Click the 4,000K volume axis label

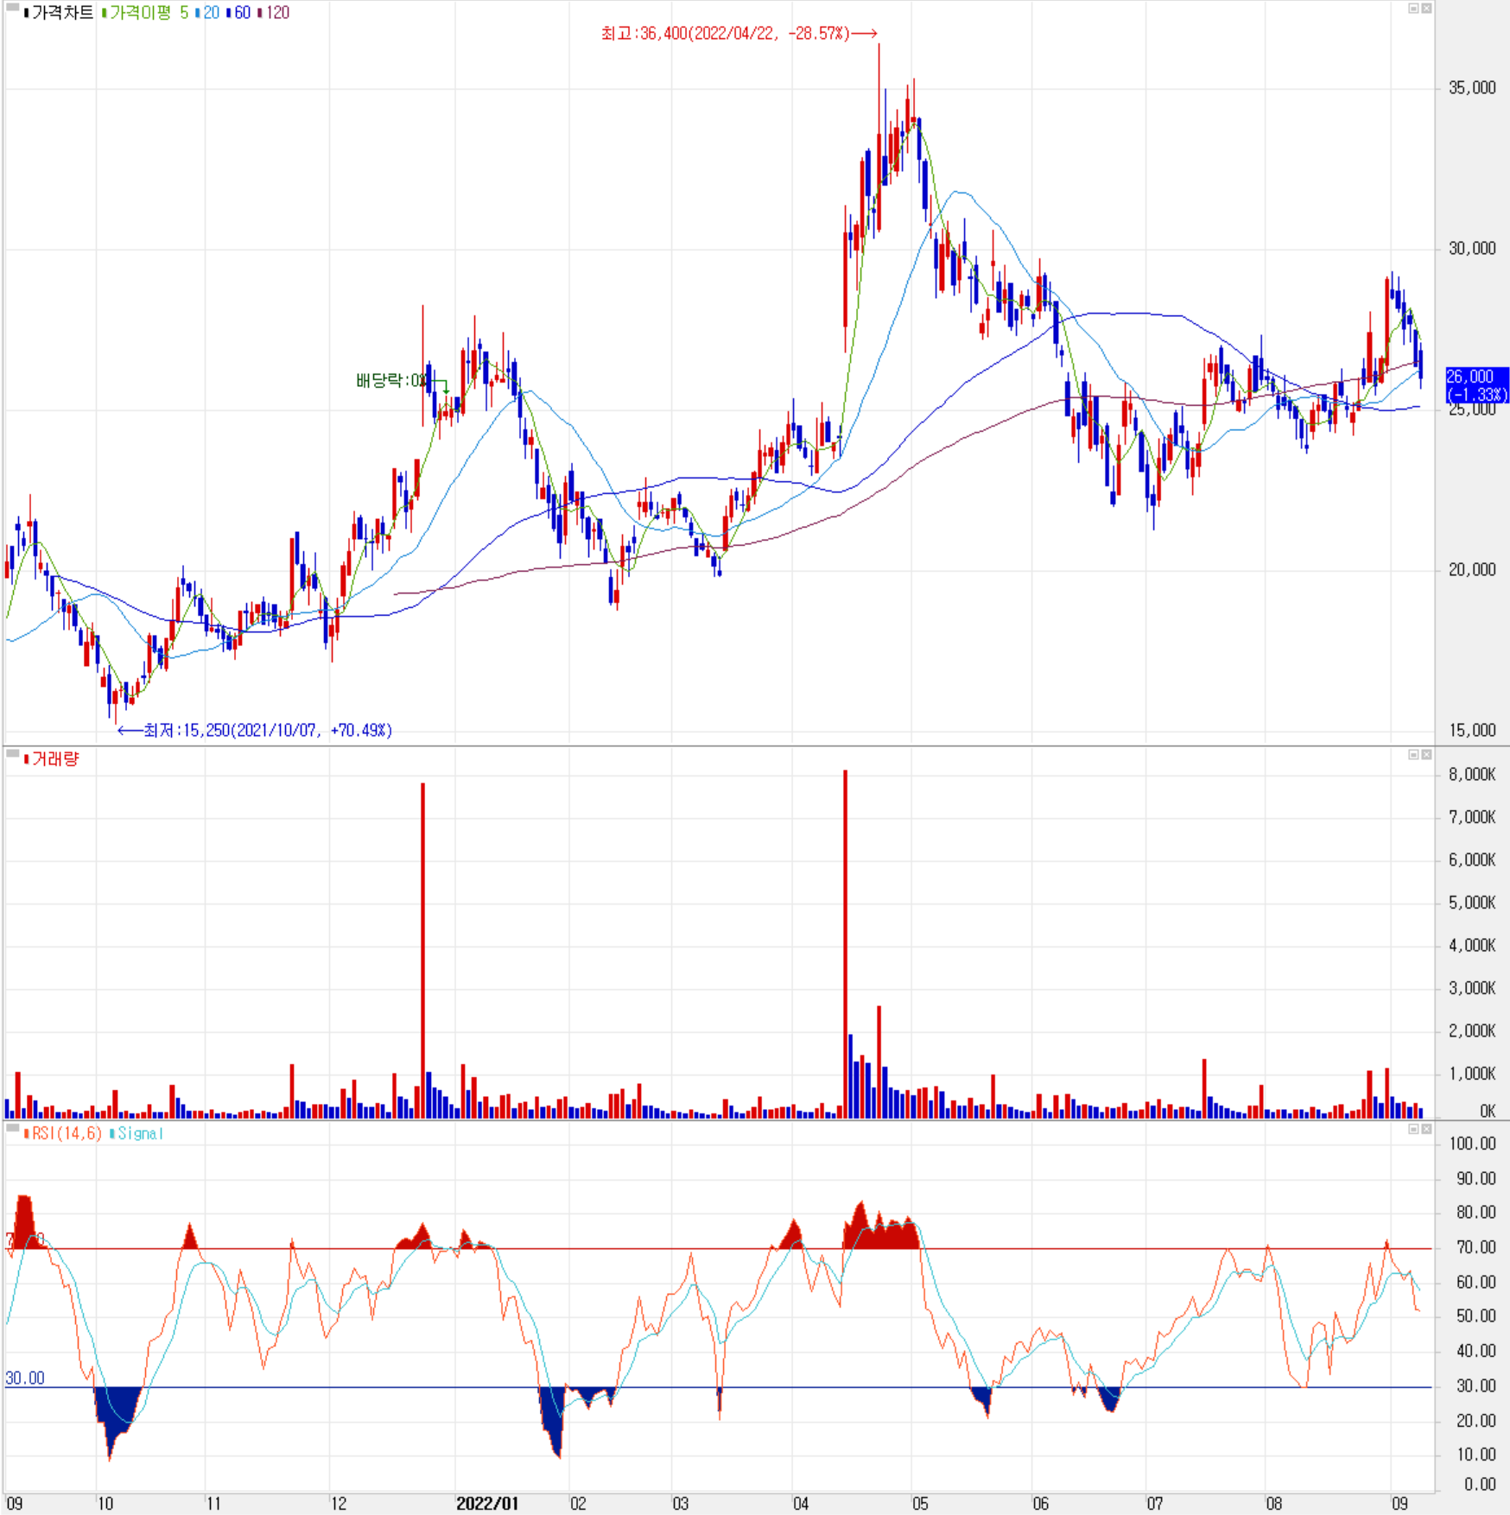click(1472, 946)
